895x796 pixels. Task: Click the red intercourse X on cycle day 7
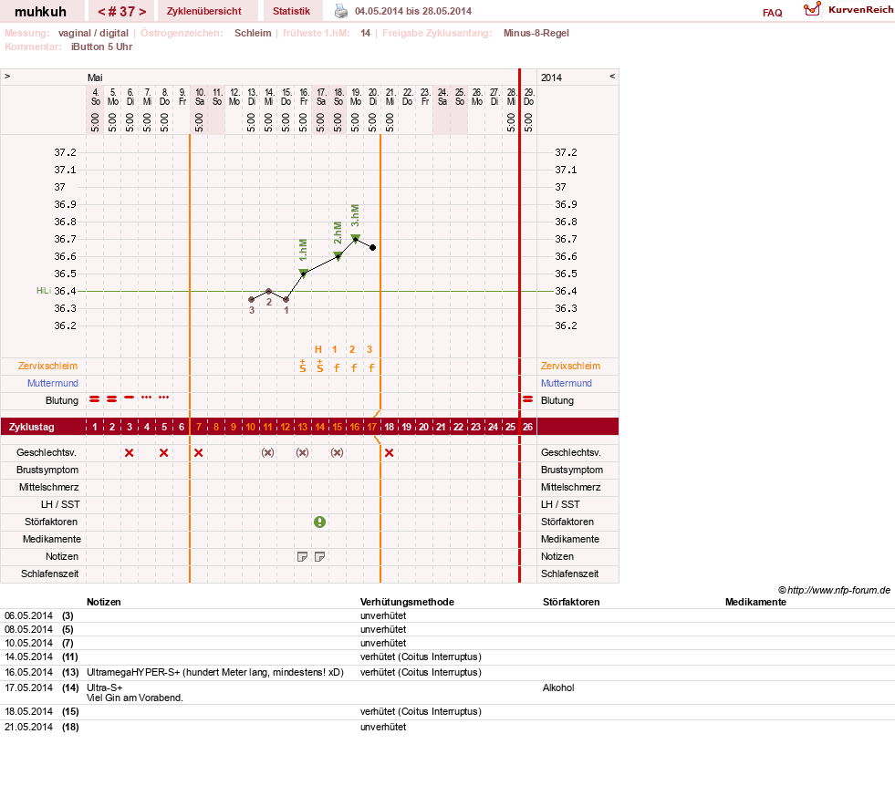199,452
